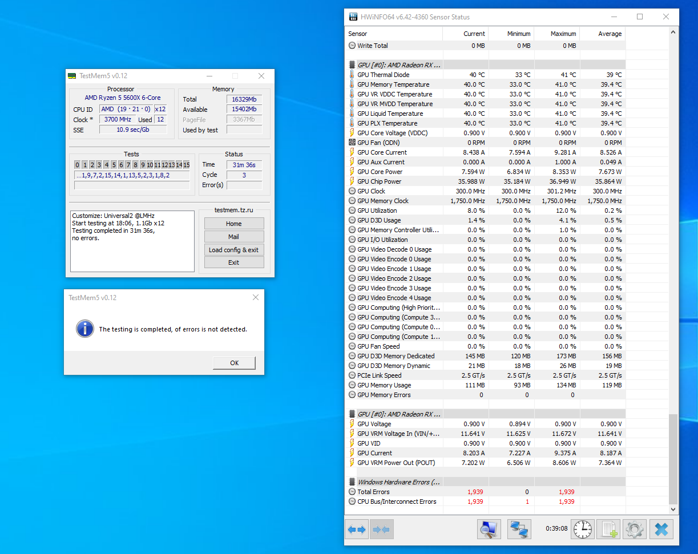Select the GPU D3D Memory Dedicated row

point(485,356)
